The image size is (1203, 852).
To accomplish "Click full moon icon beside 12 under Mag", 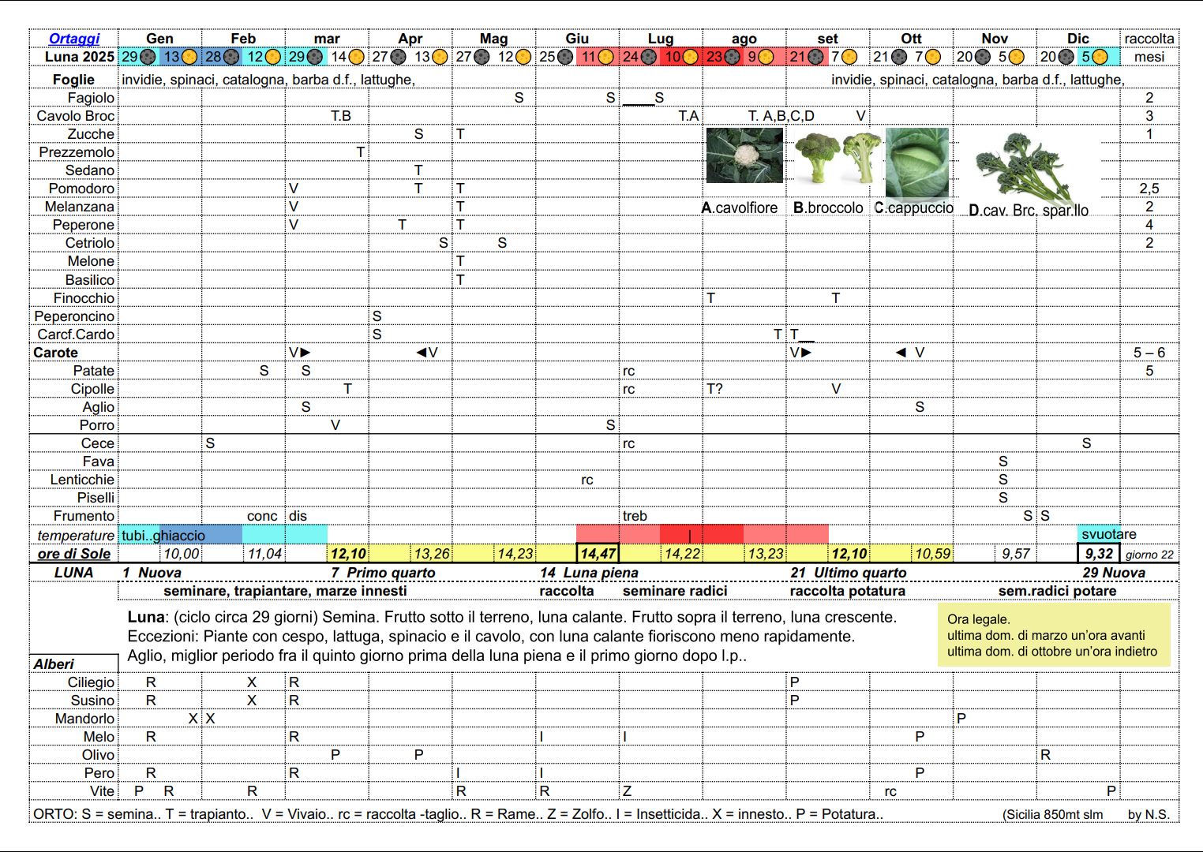I will coord(523,57).
